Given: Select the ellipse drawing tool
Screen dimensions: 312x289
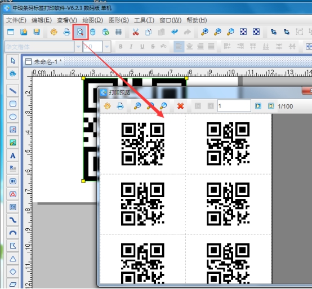Looking at the screenshot, I should pyautogui.click(x=13, y=117).
